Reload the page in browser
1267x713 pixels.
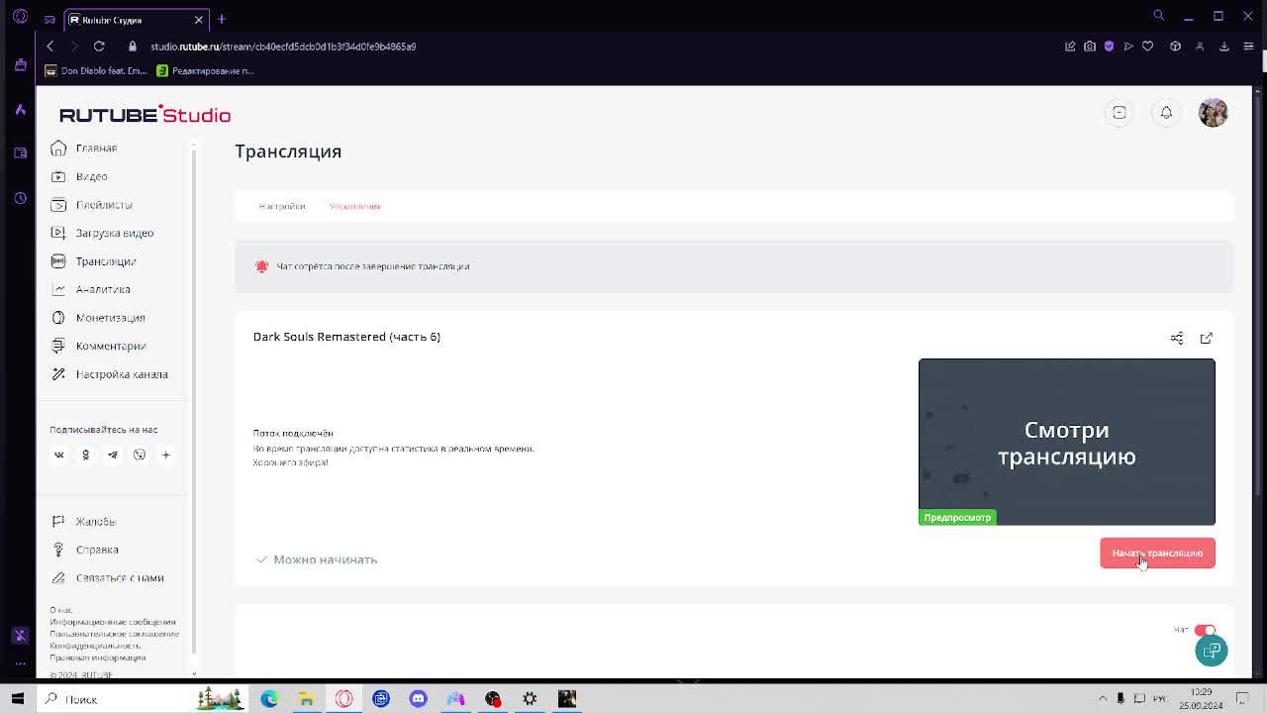99,46
